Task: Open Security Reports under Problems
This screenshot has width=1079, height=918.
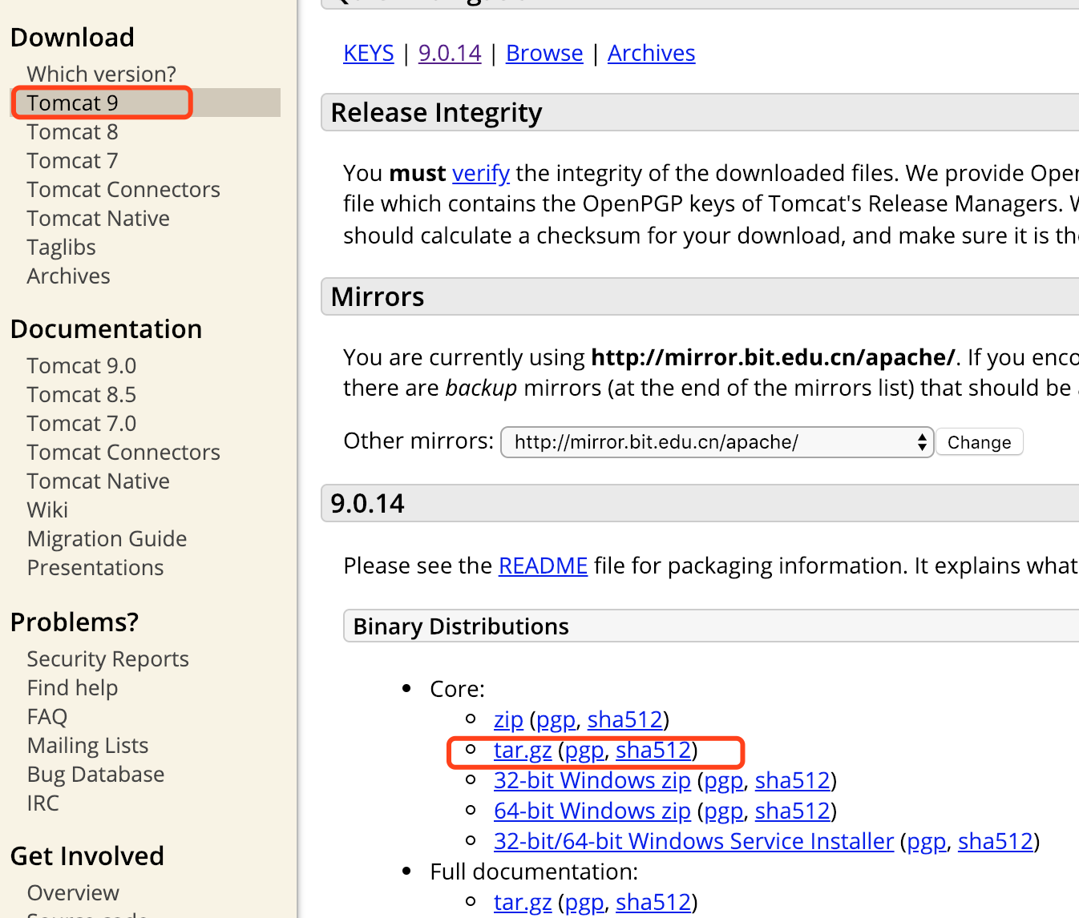Action: [107, 659]
